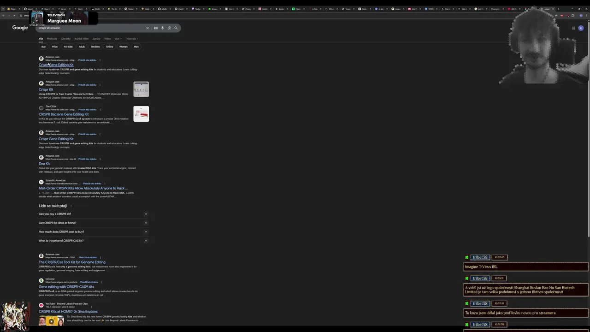Click The ODIN site favicon
This screenshot has width=590, height=332.
tap(41, 108)
